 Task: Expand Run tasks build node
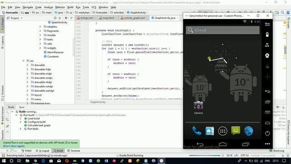(20, 128)
